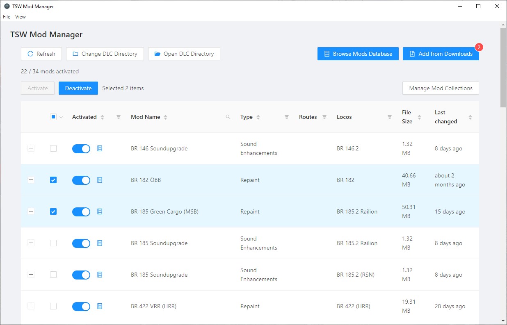Open selection dropdown arrow beside header checkbox
The width and height of the screenshot is (507, 325).
click(62, 117)
